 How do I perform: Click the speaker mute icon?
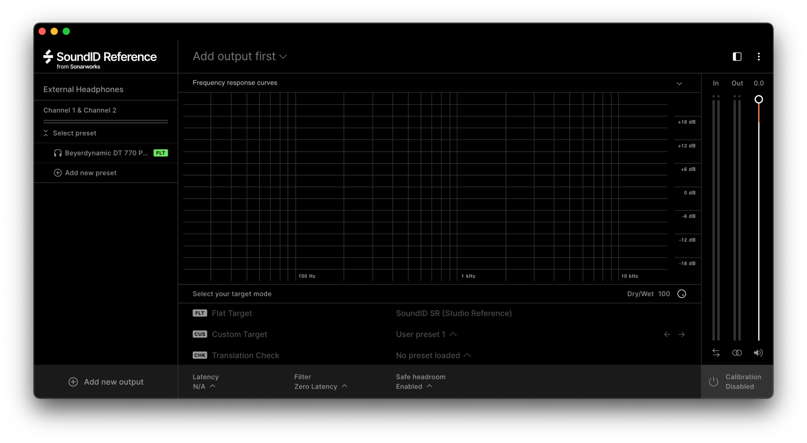[x=758, y=353]
